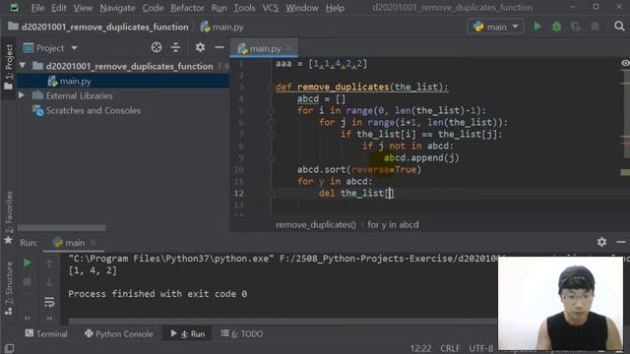The image size is (630, 354).
Task: Hide the Project tool window
Action: 220,48
